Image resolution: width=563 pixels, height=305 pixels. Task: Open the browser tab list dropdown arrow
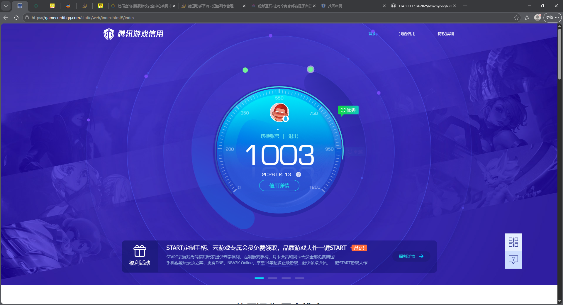tap(6, 6)
